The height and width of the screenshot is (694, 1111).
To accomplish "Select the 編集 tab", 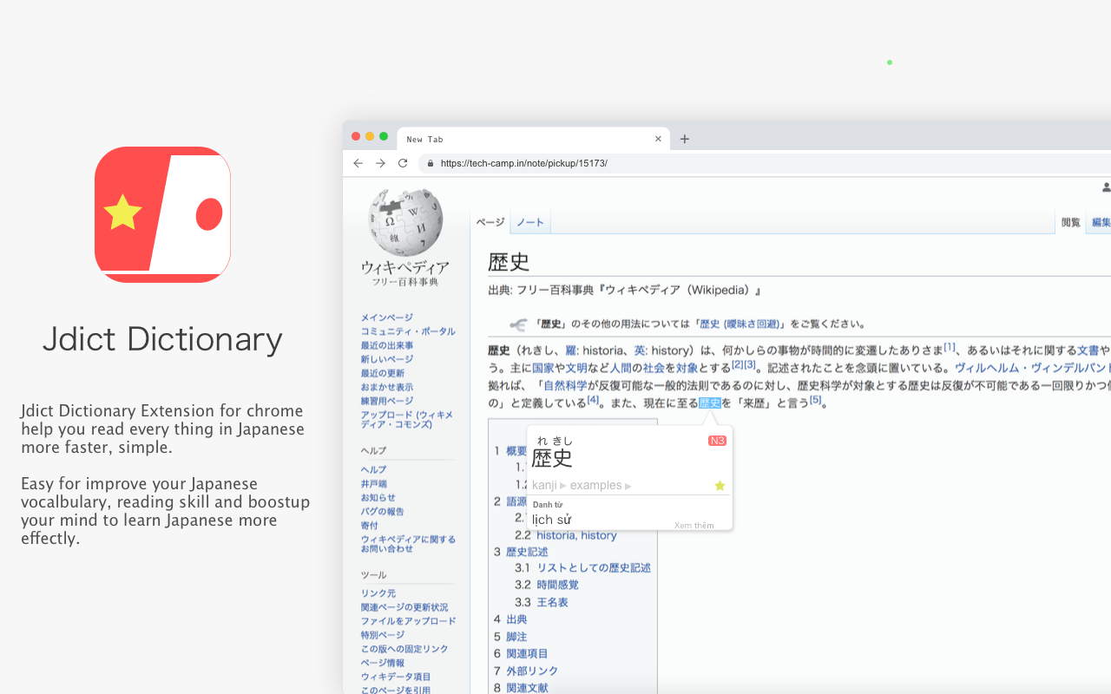I will coord(1101,222).
